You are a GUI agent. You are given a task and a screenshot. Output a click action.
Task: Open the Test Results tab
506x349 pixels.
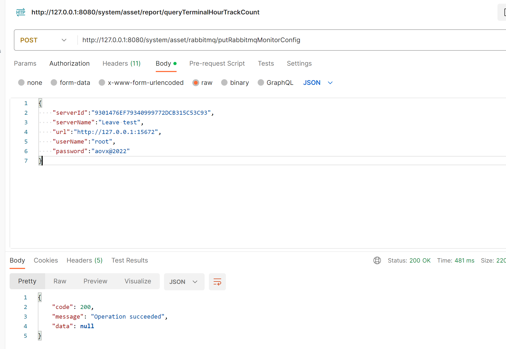pos(130,260)
